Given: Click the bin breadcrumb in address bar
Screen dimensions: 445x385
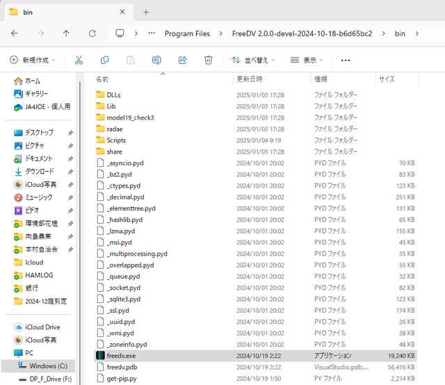Looking at the screenshot, I should pos(400,34).
